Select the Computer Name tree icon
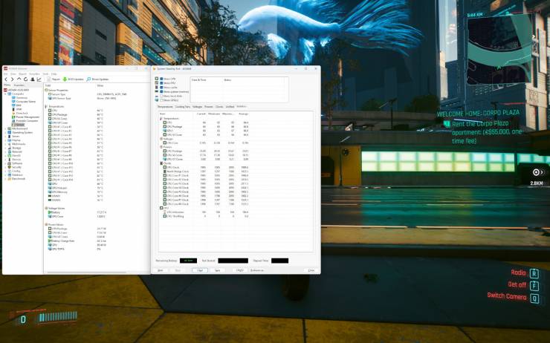The width and height of the screenshot is (550, 343). coord(13,102)
